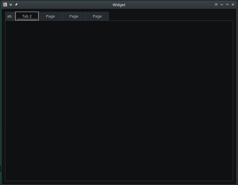Click empty title bar space right of pin icon
The height and width of the screenshot is (185, 238).
point(59,5)
